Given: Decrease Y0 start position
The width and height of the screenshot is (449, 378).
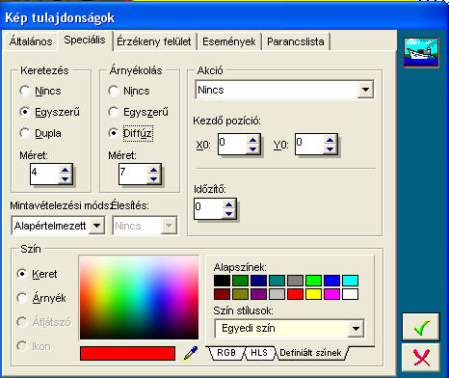Looking at the screenshot, I should pyautogui.click(x=330, y=148).
